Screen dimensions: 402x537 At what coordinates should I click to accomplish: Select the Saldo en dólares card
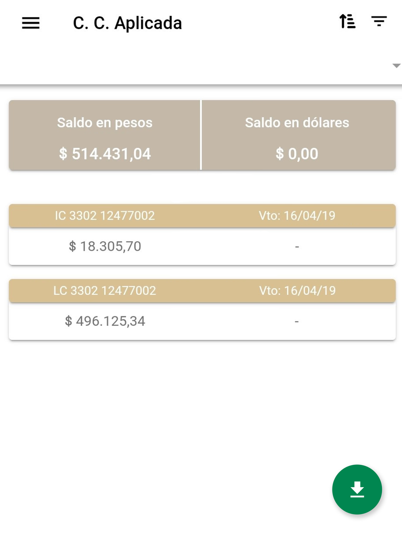pyautogui.click(x=298, y=135)
